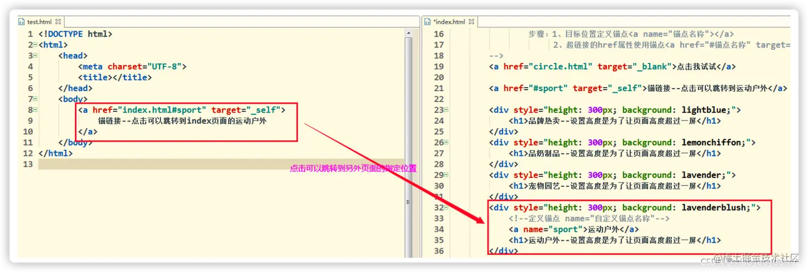Click the line 17 comment about href attribute
Image resolution: width=808 pixels, height=272 pixels.
(x=672, y=45)
